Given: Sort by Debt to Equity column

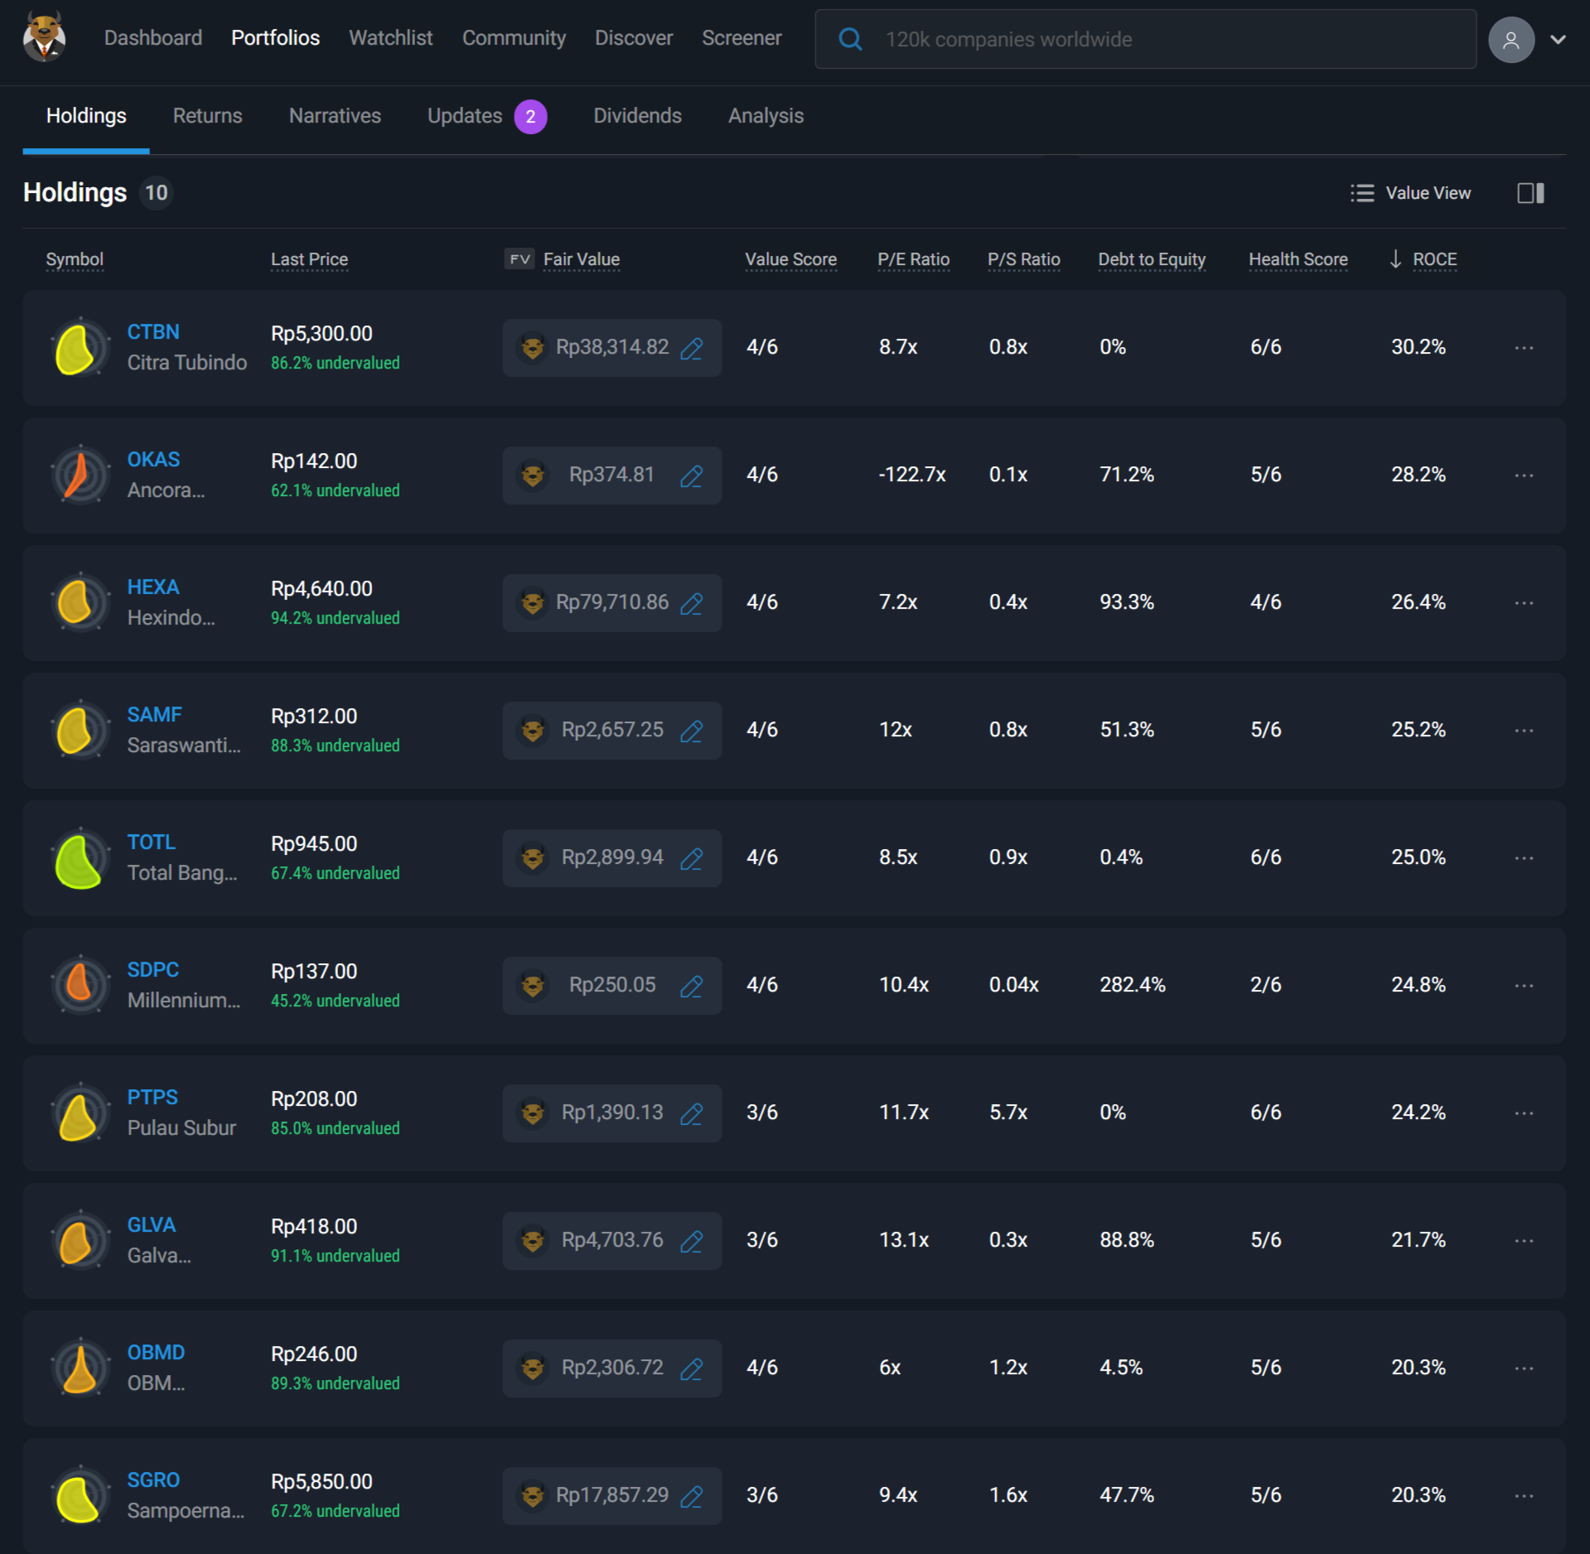Looking at the screenshot, I should pos(1152,259).
